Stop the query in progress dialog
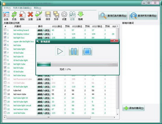 tap(87, 51)
